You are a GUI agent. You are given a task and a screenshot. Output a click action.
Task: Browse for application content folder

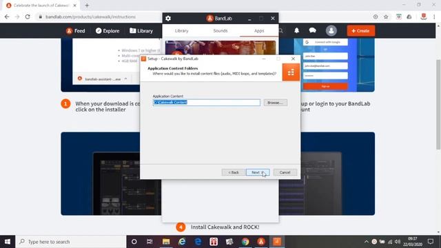tap(276, 103)
